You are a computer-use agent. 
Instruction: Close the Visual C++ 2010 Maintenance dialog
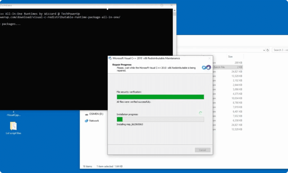[x=210, y=58]
